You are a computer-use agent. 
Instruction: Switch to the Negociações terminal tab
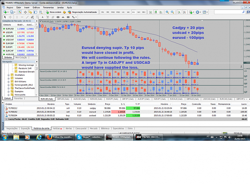12,128
